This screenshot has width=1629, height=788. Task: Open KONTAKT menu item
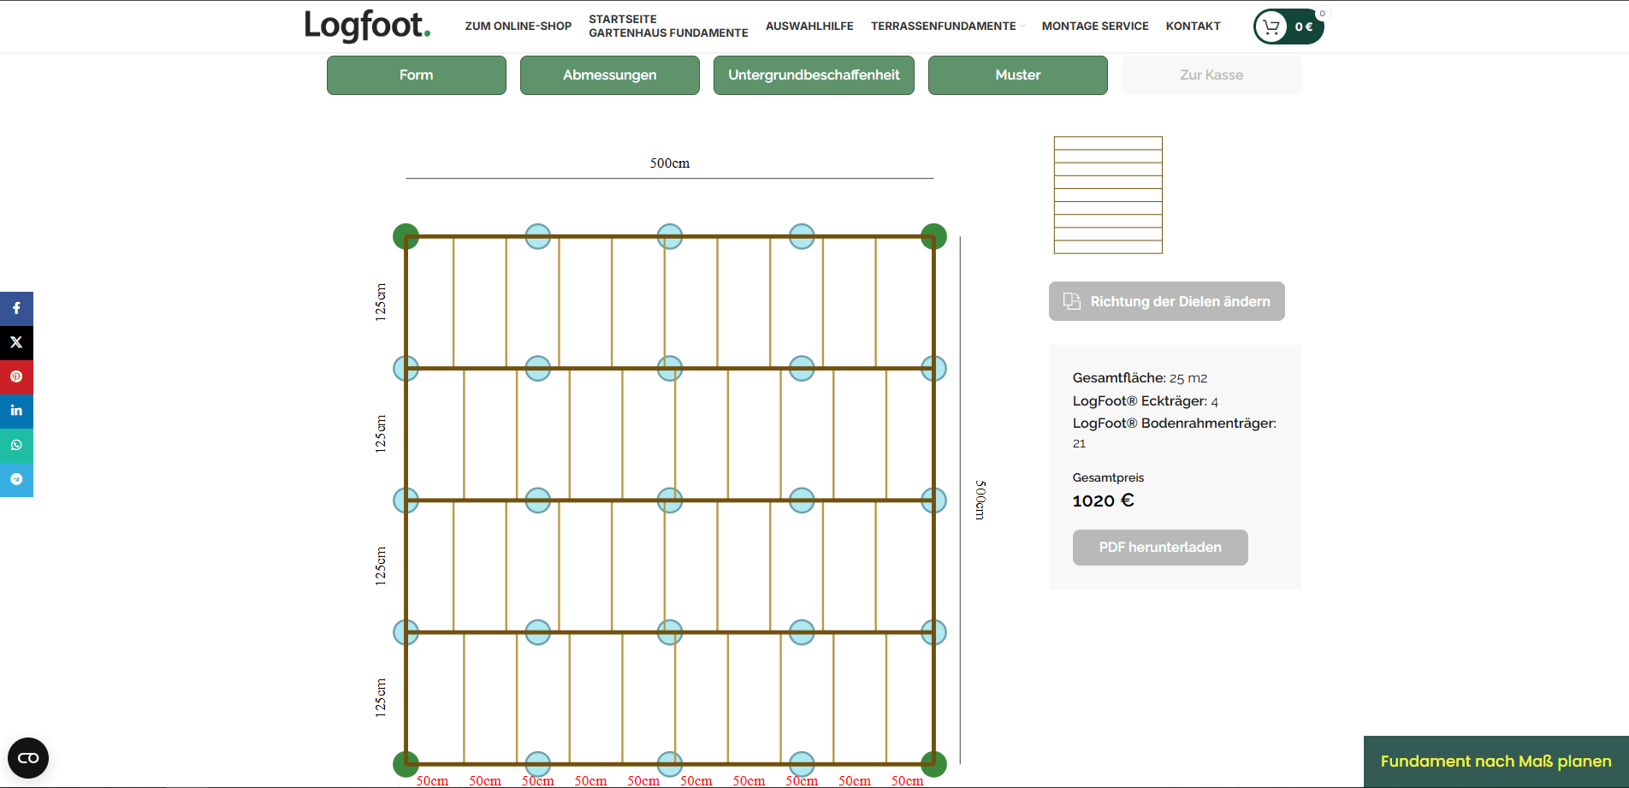1193,26
